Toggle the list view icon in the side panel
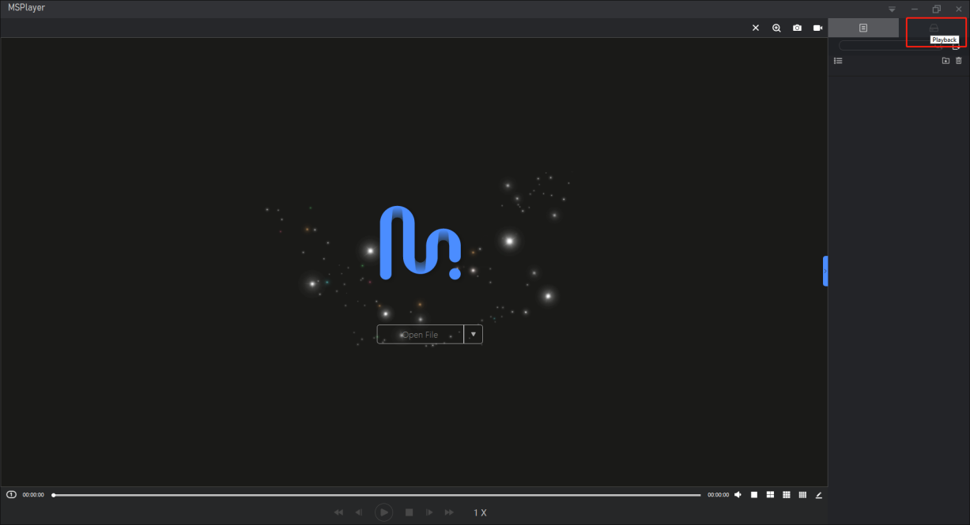The width and height of the screenshot is (970, 525). (x=838, y=61)
